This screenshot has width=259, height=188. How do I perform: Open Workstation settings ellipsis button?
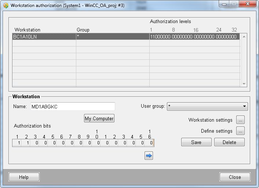(x=240, y=120)
